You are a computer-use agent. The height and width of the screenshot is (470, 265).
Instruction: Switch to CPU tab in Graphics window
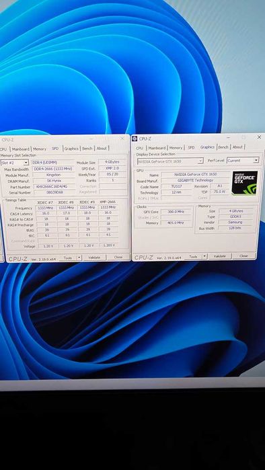[139, 148]
